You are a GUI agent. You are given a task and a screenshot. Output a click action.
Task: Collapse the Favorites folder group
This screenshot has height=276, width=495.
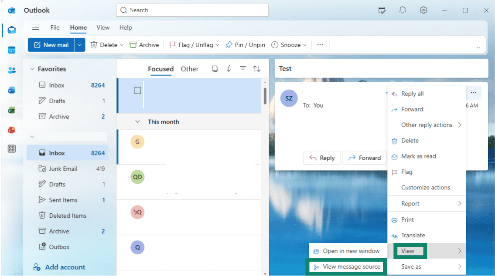32,69
